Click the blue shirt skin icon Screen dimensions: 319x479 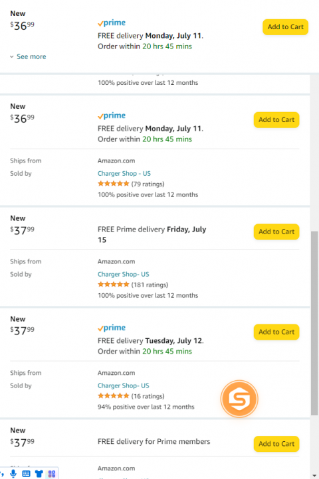(39, 474)
